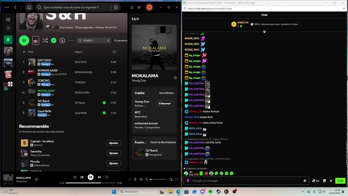The image size is (348, 196).
Task: Send message with green Chat button
Action: (340, 181)
